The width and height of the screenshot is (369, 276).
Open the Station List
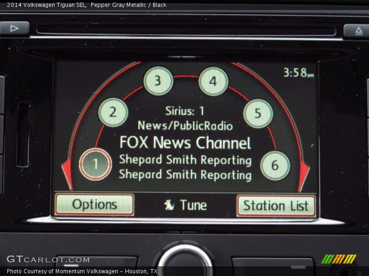click(x=276, y=206)
